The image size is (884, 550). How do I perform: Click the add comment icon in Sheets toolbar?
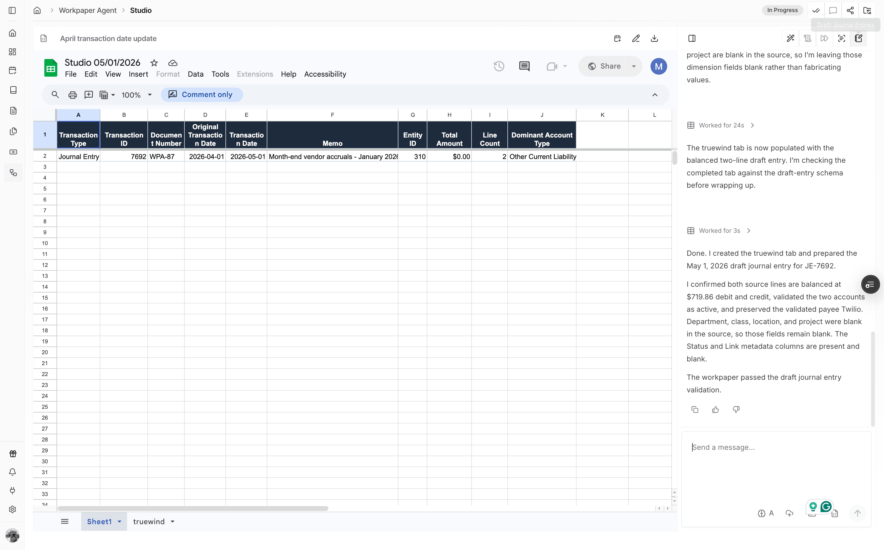pos(88,95)
